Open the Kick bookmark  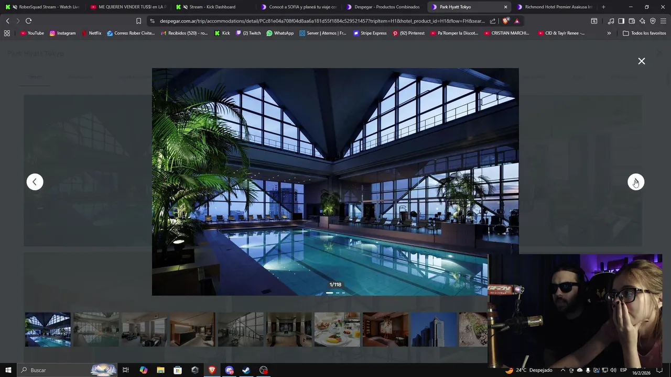coord(222,33)
